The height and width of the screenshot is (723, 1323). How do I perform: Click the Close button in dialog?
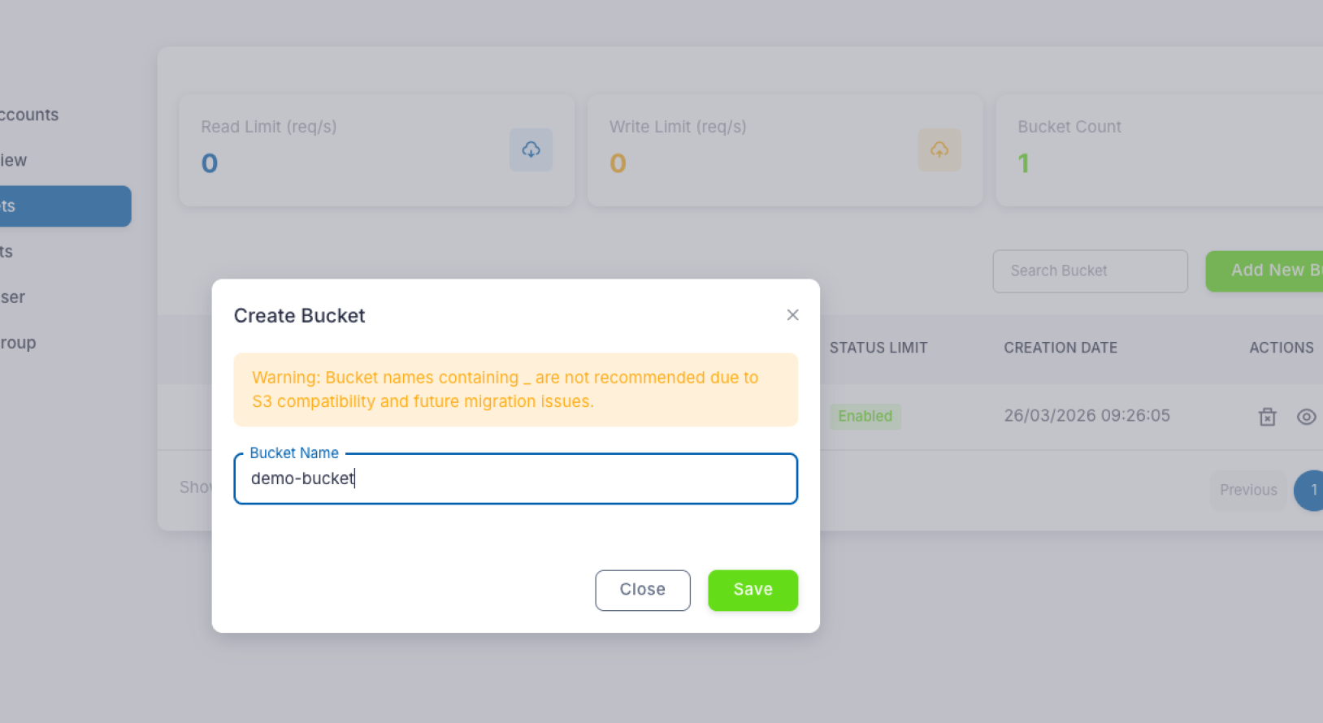point(642,590)
